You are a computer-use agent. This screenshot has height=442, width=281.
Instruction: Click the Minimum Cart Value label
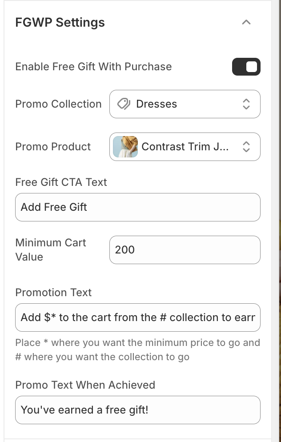tap(50, 250)
